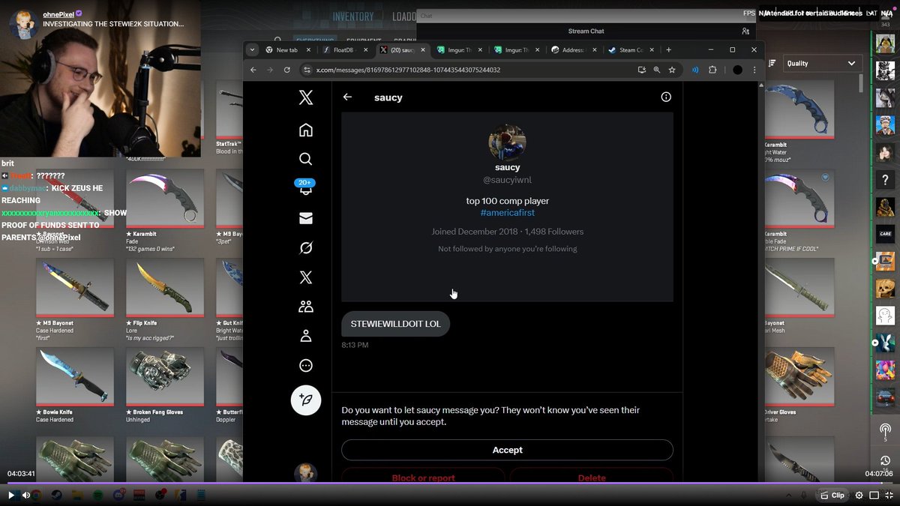Open Messages envelope icon in sidebar
This screenshot has height=506, width=900.
(x=305, y=218)
